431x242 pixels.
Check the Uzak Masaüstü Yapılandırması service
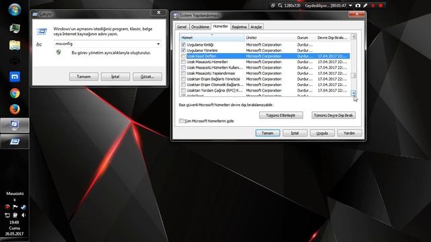point(183,73)
